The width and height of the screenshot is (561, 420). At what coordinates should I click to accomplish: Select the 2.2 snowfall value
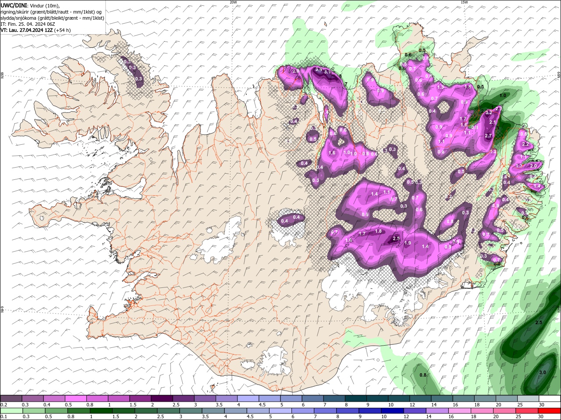526,144
